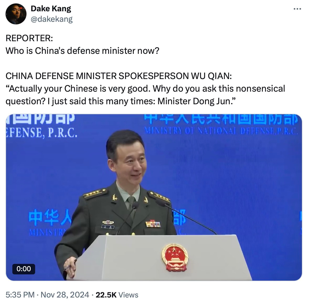Click the WU QIAN spokesperson heading line
Image resolution: width=309 pixels, height=303 pixels.
119,76
